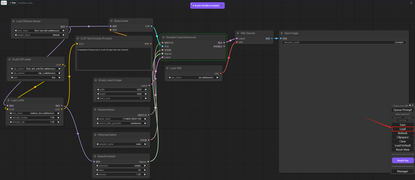Click the Load menu button
Screen dimensions: 415x180
pos(403,129)
